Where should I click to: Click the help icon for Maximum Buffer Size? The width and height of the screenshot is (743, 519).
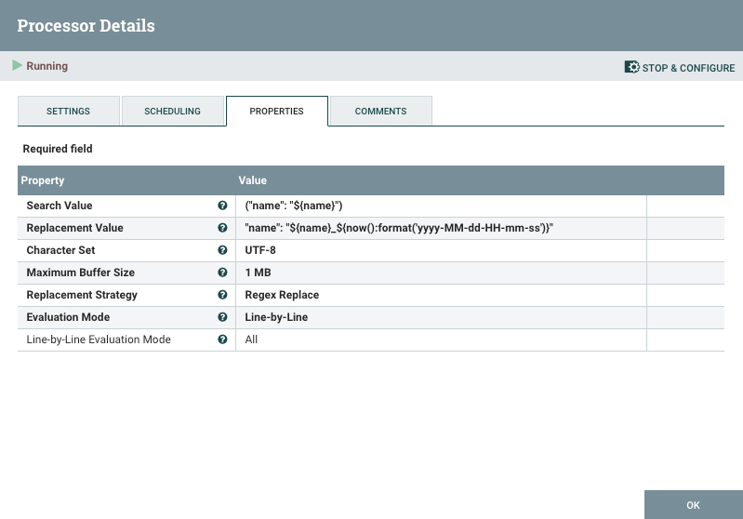222,273
